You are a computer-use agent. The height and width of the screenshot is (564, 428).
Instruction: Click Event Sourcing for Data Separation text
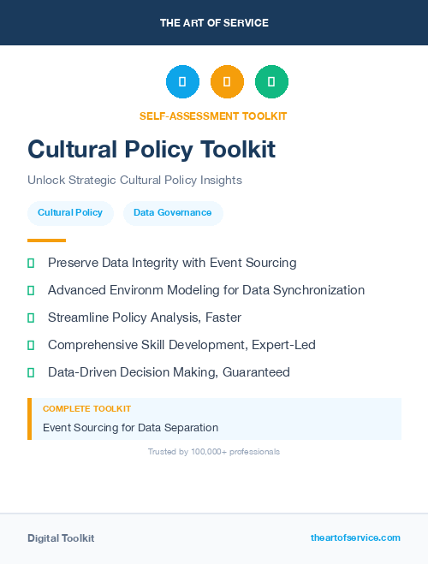pyautogui.click(x=131, y=428)
